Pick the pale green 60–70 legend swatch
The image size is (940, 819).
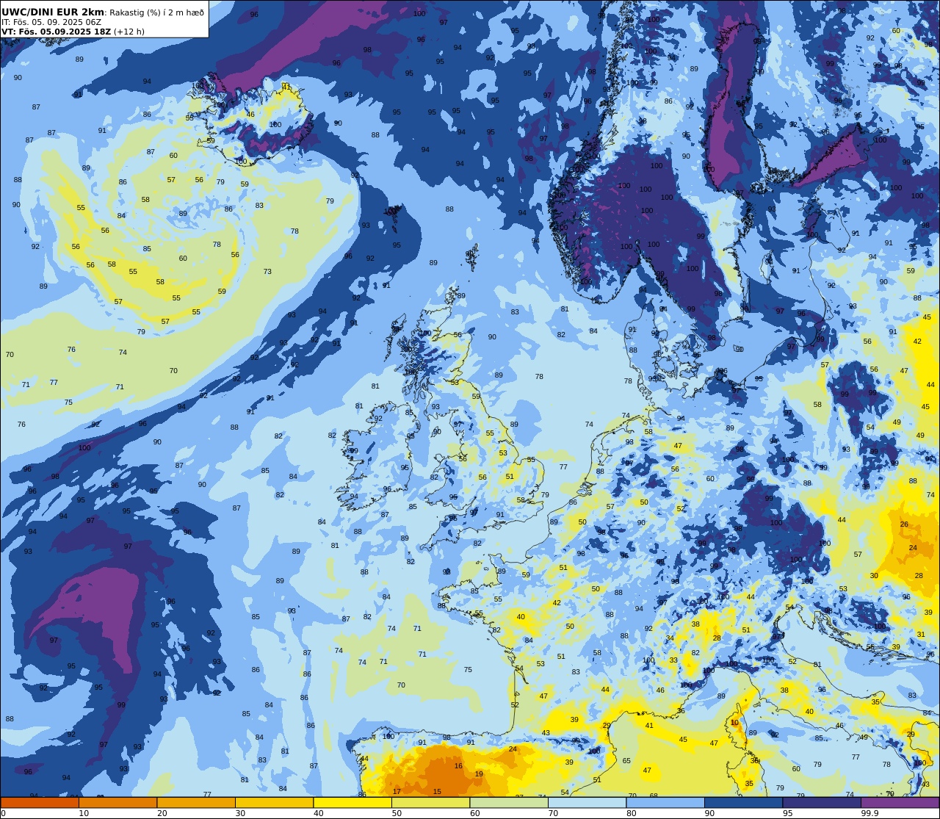509,802
